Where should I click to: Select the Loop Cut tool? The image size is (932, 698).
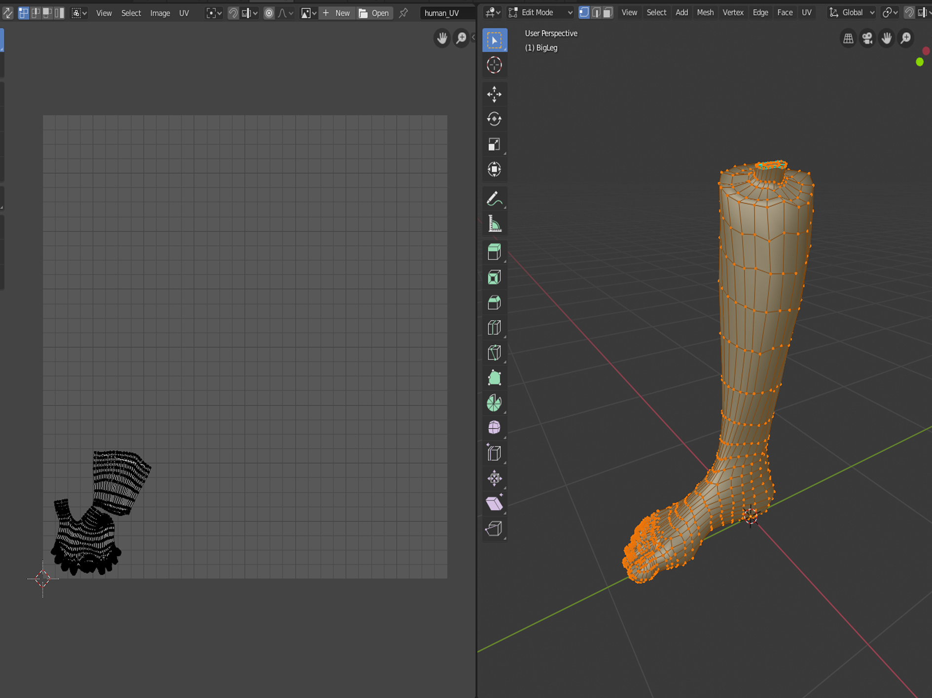(x=494, y=328)
